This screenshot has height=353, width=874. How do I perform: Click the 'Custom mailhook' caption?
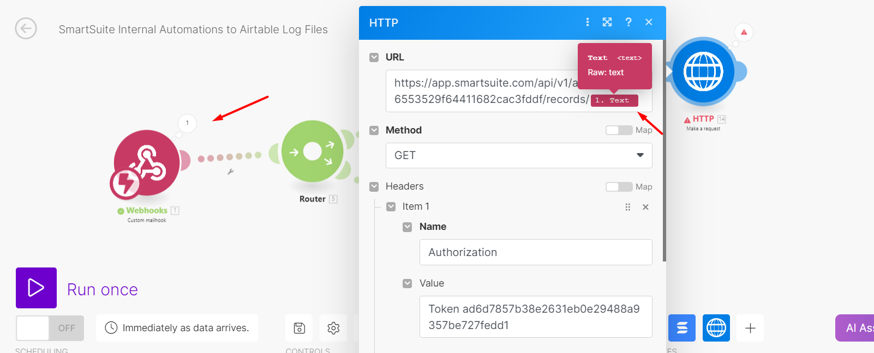147,220
